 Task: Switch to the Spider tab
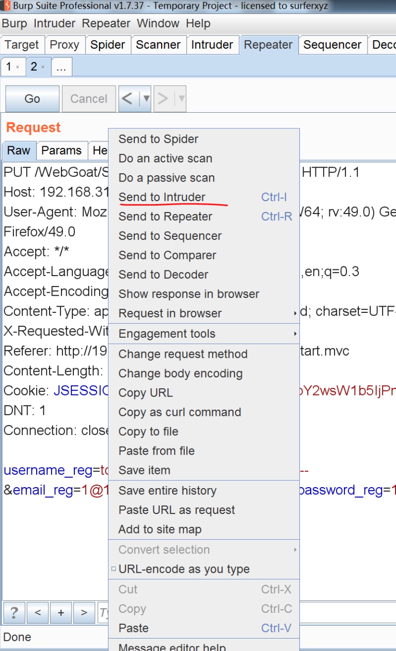pyautogui.click(x=108, y=45)
